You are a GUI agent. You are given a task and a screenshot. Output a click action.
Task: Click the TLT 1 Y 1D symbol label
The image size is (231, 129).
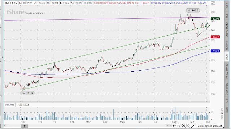click(11, 3)
